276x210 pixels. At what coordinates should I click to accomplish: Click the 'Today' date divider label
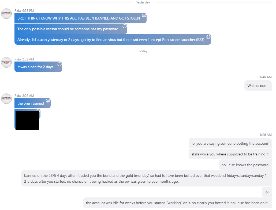coord(143,51)
